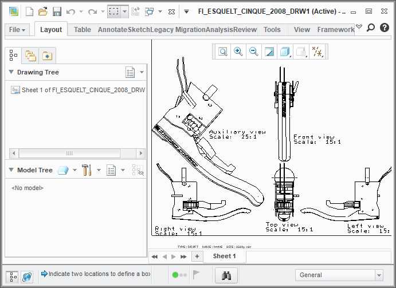Select Sheet 1 of FI_ESQUELT_CINQUE_2008_DRW tree item
The image size is (396, 288).
pos(78,90)
